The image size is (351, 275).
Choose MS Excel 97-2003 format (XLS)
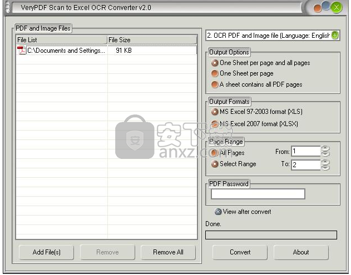(257, 112)
